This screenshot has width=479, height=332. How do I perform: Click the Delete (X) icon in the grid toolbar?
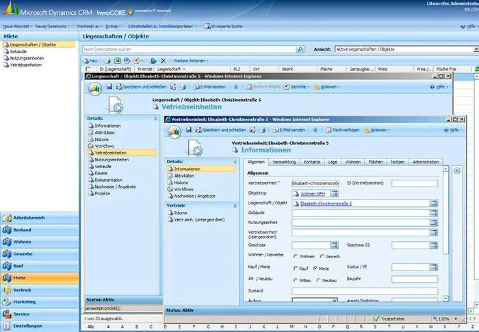tap(163, 61)
